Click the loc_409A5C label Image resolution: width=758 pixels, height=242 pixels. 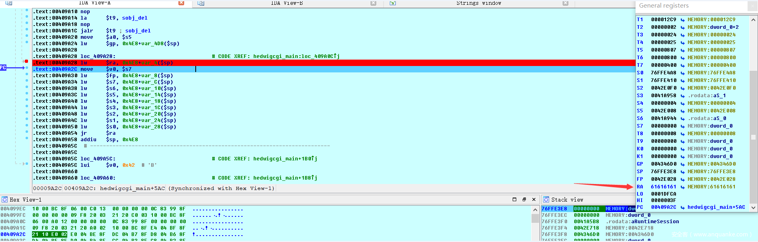[x=98, y=159]
